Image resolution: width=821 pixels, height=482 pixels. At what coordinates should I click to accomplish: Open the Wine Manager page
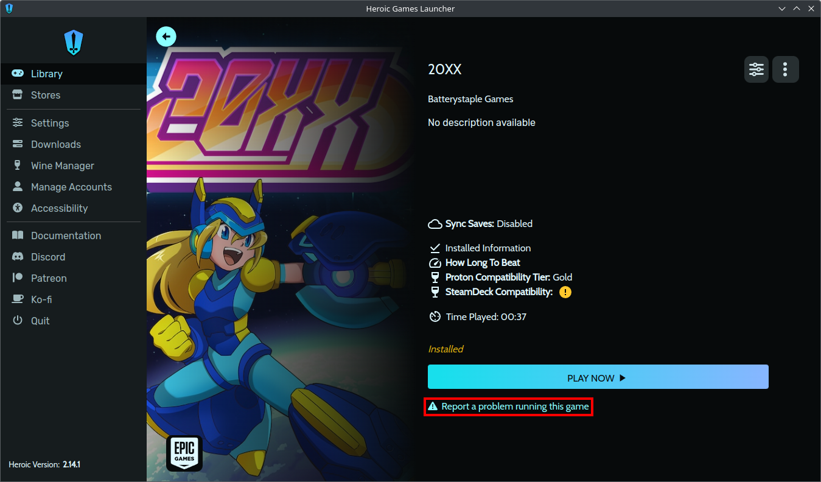click(x=73, y=166)
